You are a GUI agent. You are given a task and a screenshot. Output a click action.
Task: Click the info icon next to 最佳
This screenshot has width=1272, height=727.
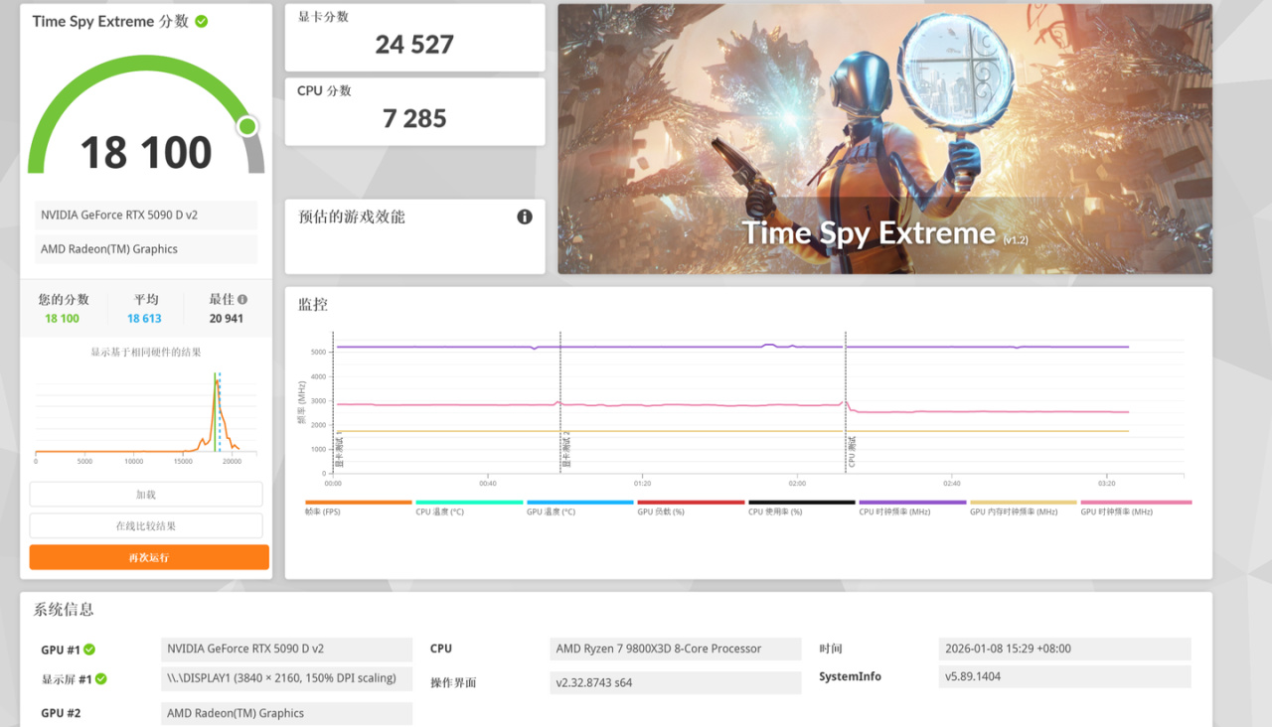pos(242,299)
